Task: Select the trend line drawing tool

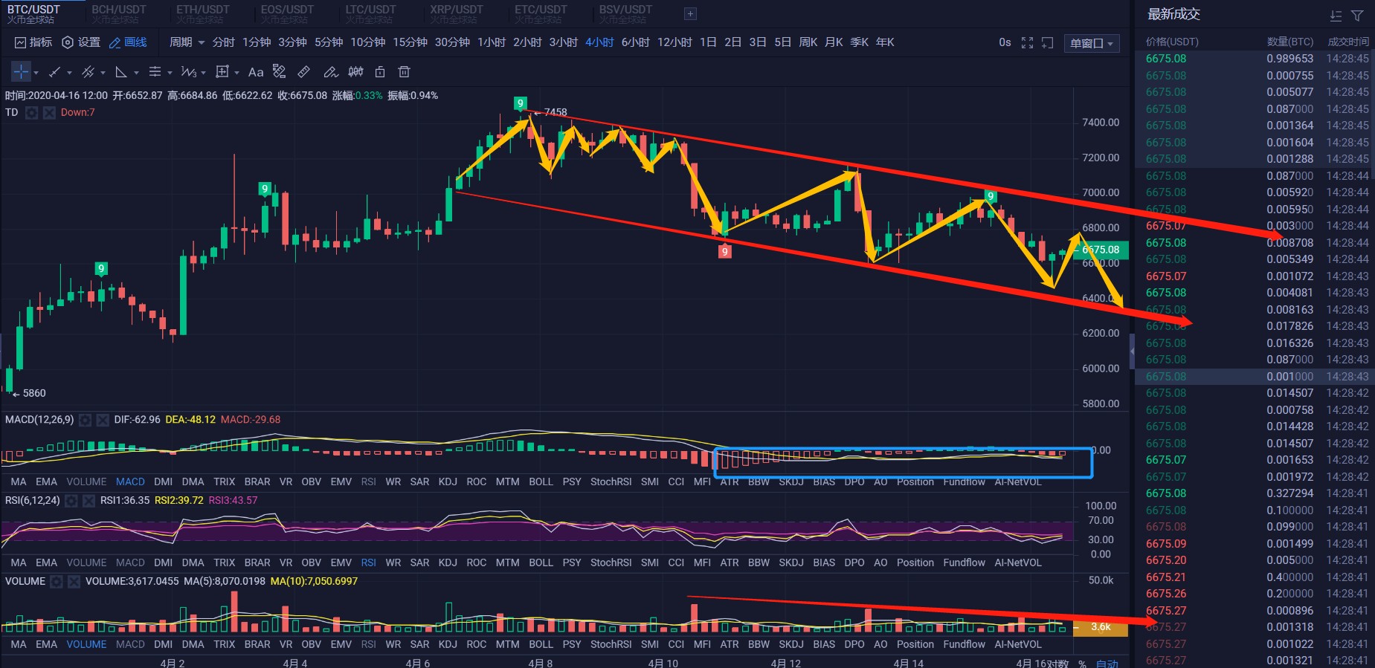Action: (x=54, y=72)
